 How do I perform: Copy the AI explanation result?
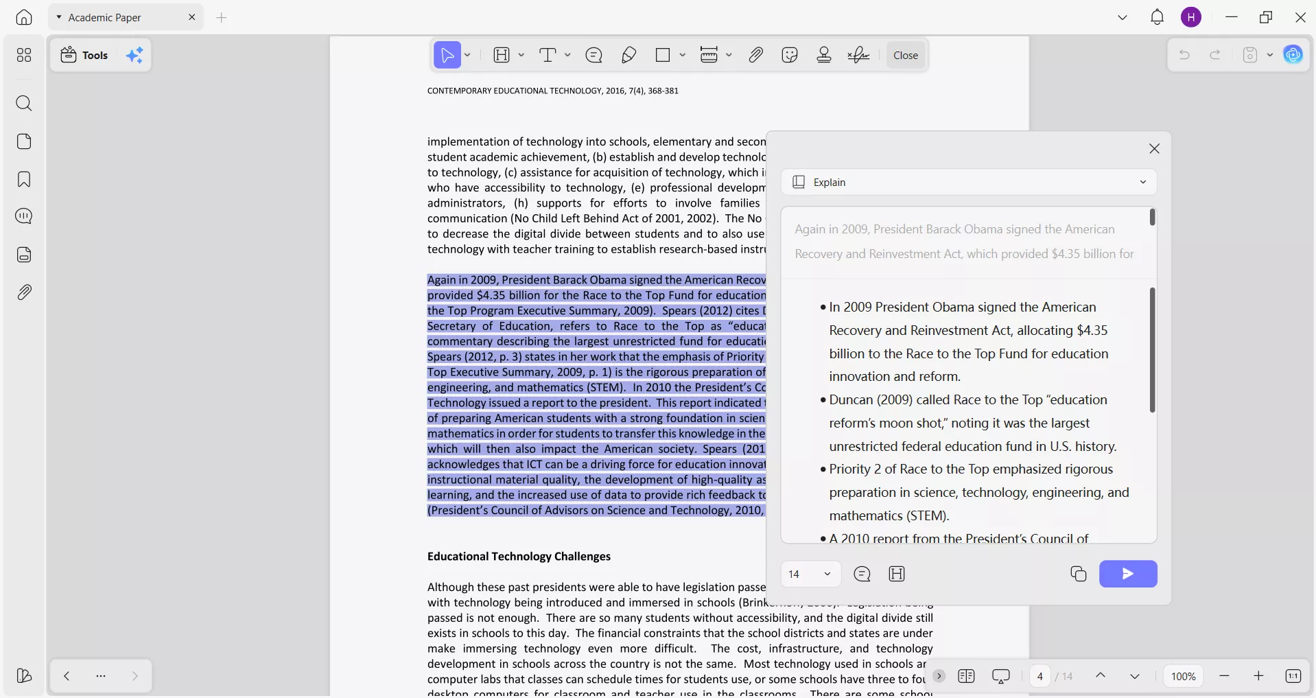[x=1078, y=574]
